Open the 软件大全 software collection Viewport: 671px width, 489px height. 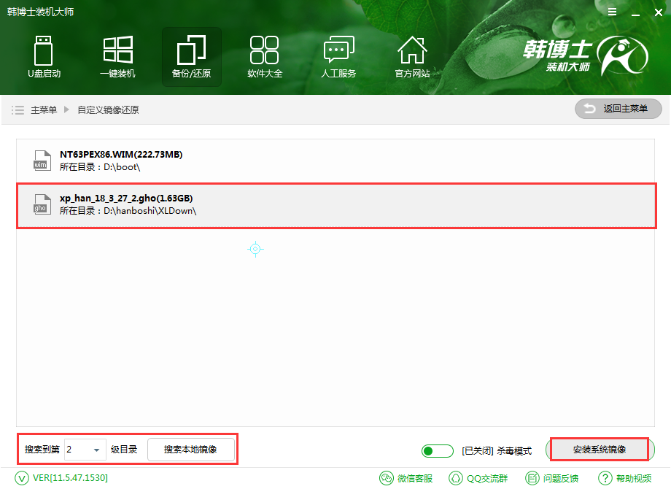[265, 56]
